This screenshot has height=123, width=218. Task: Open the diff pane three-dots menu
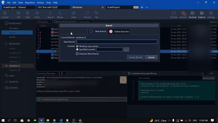pos(211,73)
